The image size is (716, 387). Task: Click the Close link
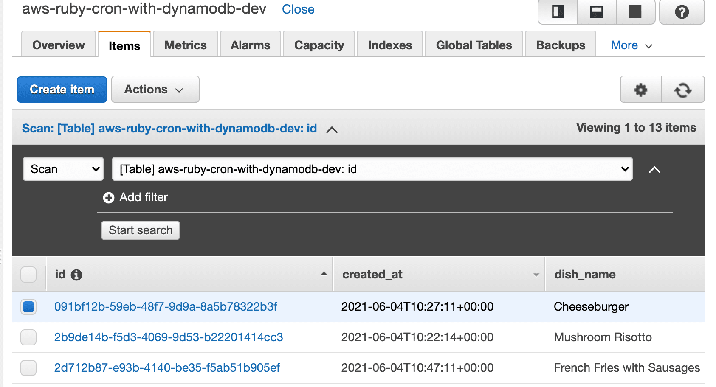click(298, 9)
